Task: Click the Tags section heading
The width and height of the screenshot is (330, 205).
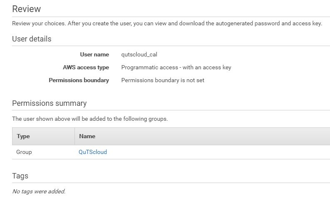Action: coord(20,176)
